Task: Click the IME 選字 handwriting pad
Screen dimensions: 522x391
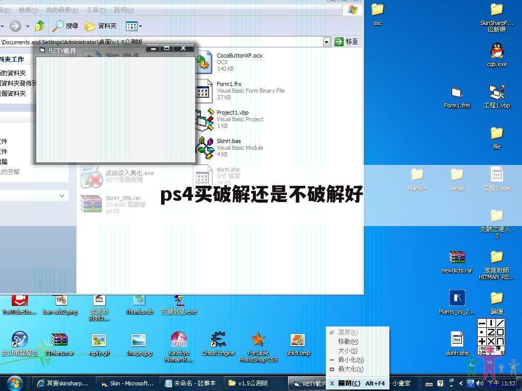Action: coord(491,337)
